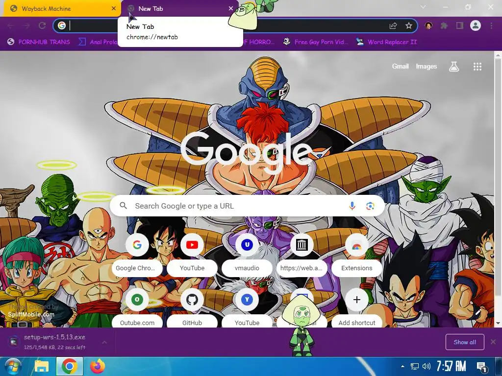Open the PORNHUB TRANS bookmark
The image size is (502, 376).
tap(39, 42)
